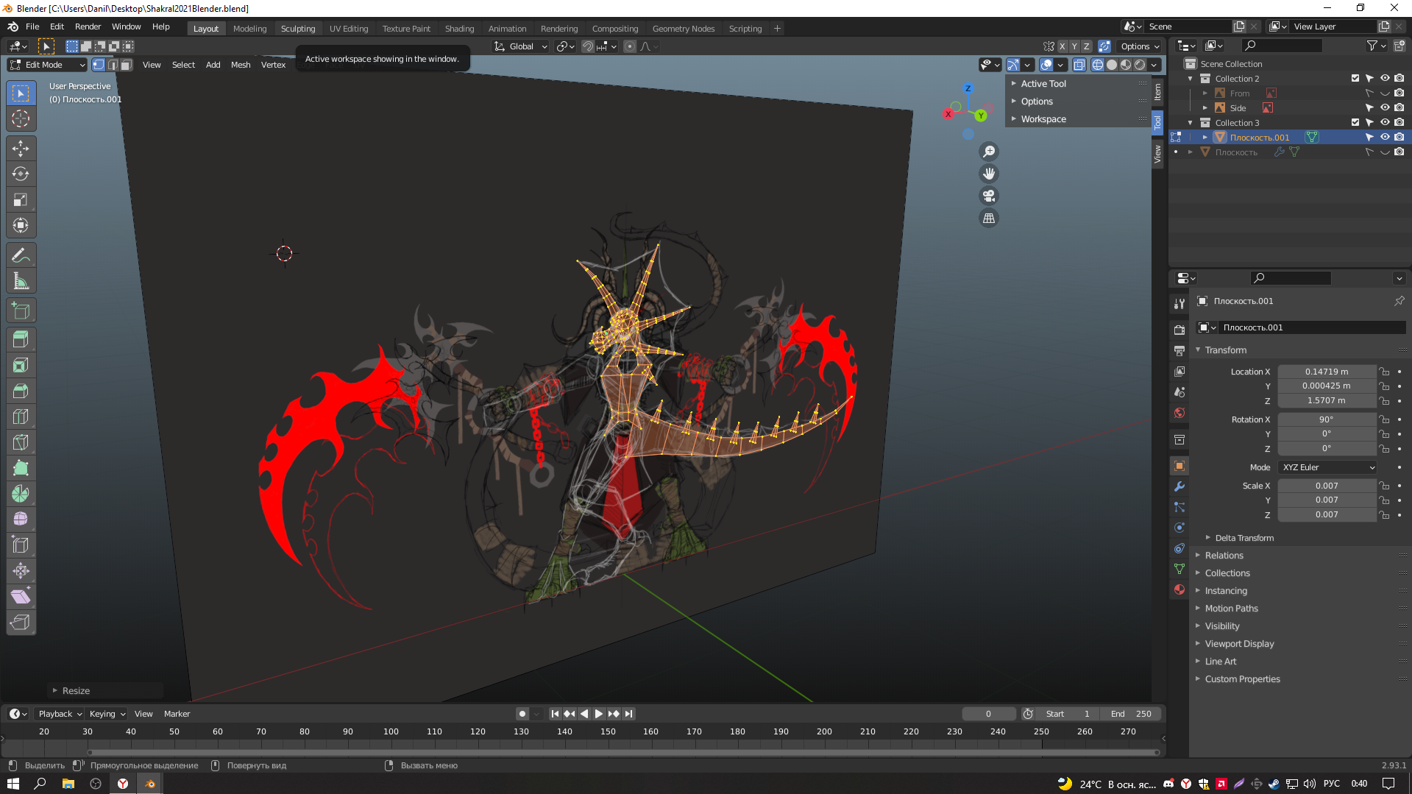Select the Shrink/Fatten tool
The width and height of the screenshot is (1412, 794).
click(21, 571)
